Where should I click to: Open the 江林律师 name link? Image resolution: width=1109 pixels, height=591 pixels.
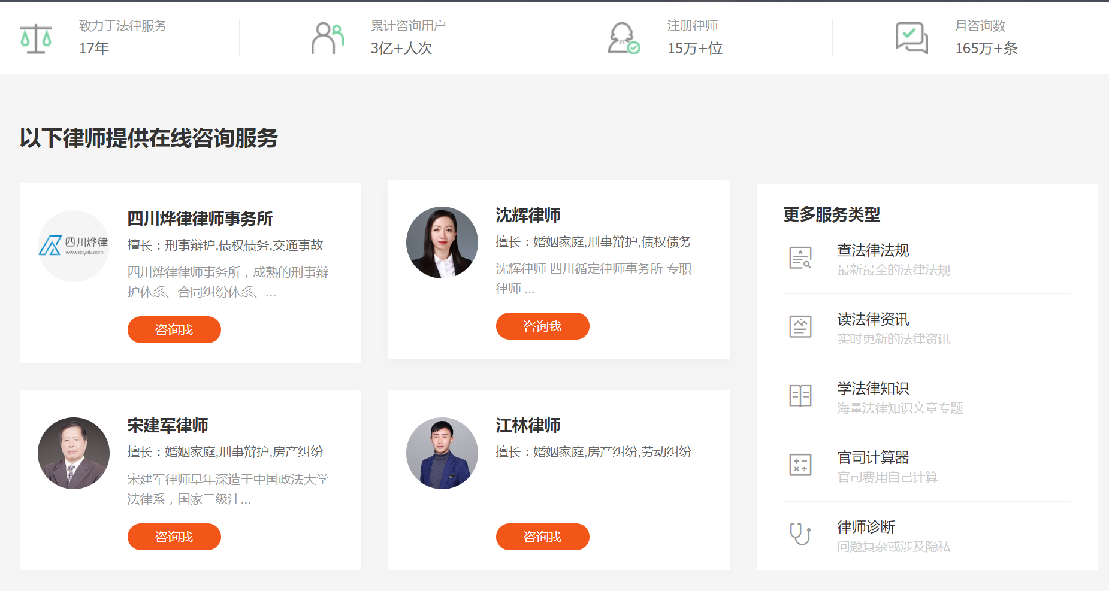coord(528,426)
